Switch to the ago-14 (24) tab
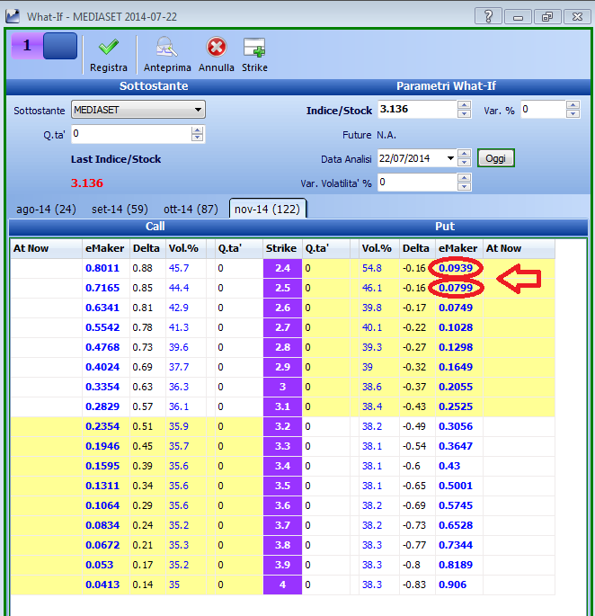 [x=46, y=209]
